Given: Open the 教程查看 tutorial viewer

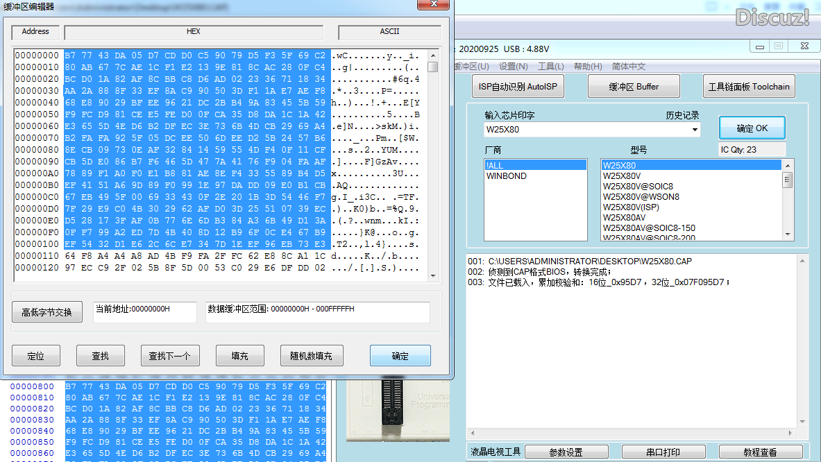Looking at the screenshot, I should click(760, 451).
